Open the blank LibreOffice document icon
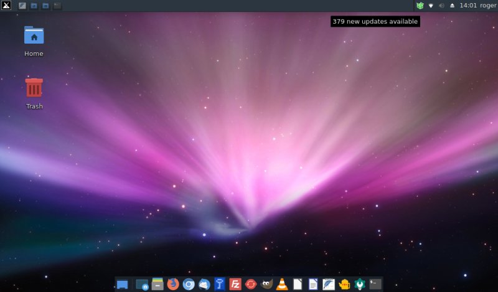 pyautogui.click(x=298, y=284)
